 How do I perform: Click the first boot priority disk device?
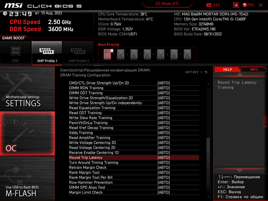(107, 54)
